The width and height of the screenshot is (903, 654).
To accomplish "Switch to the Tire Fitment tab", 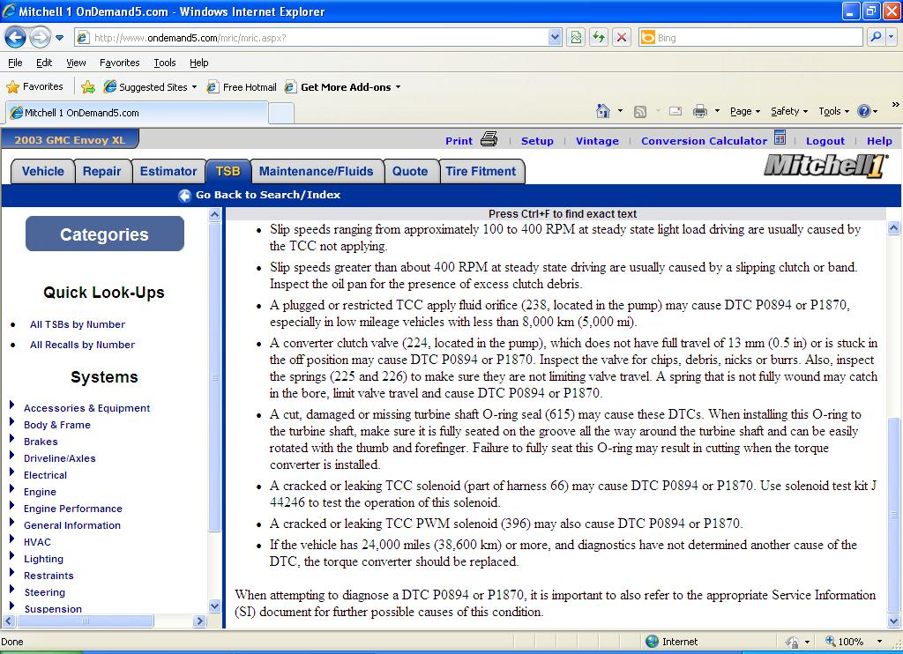I will pyautogui.click(x=481, y=172).
